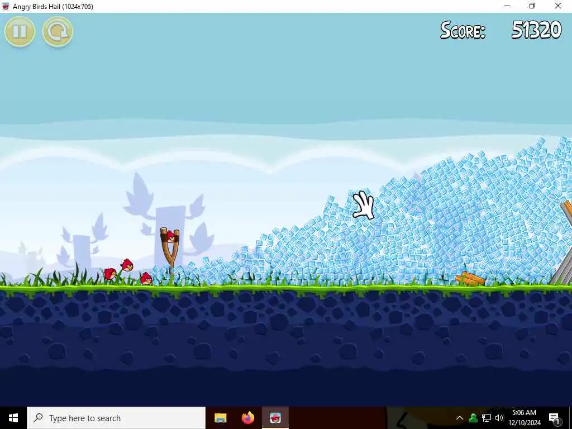The height and width of the screenshot is (429, 572).
Task: Show hidden system tray icons
Action: [x=460, y=418]
